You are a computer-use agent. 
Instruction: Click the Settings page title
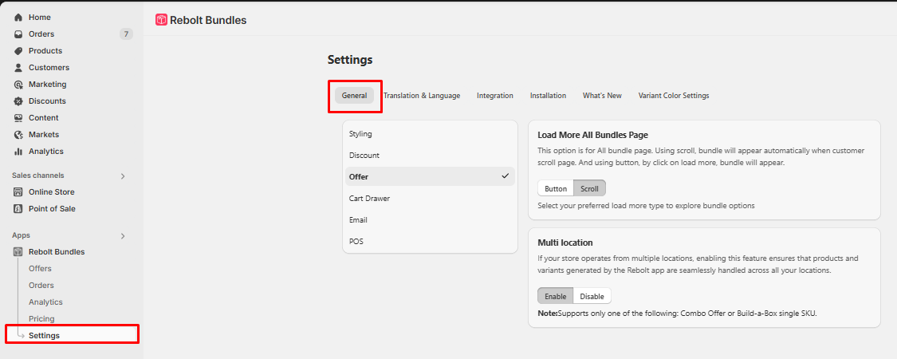click(349, 60)
